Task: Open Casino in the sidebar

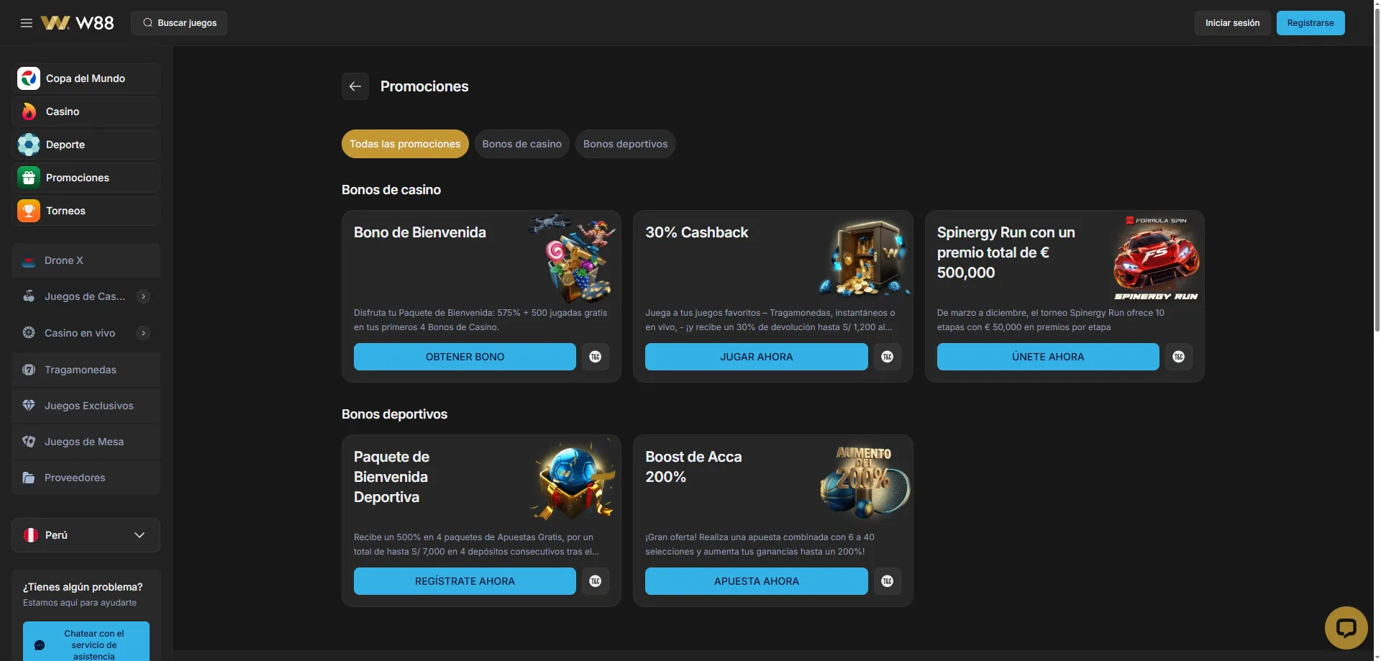Action: (x=86, y=111)
